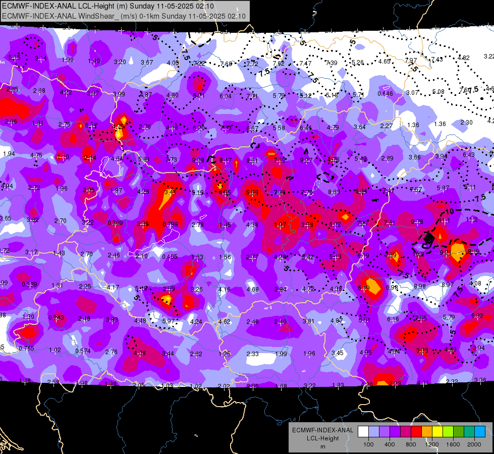Click the legend tick label 100

pyautogui.click(x=368, y=444)
